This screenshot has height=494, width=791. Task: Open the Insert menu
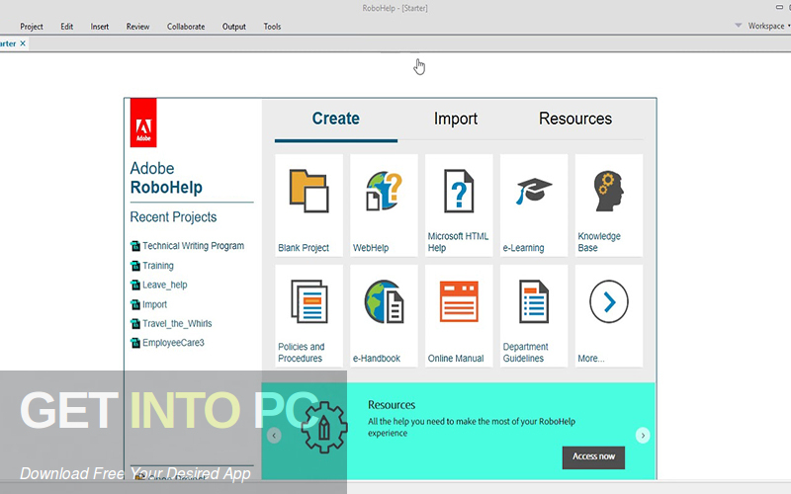(x=100, y=27)
